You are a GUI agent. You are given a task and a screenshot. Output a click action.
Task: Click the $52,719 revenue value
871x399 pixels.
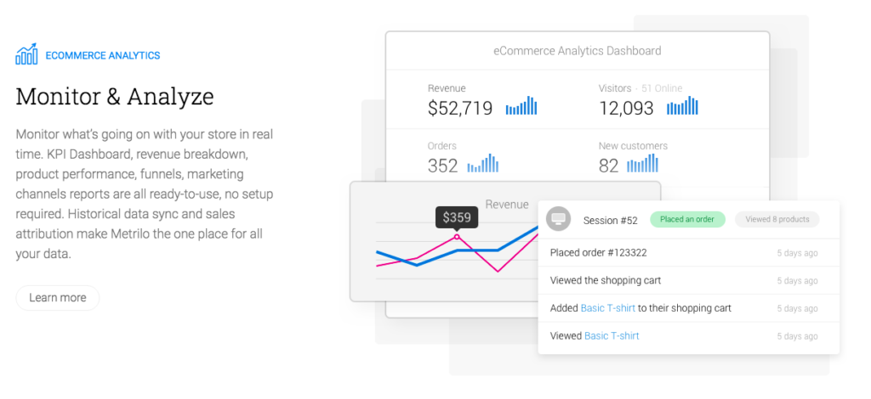point(460,108)
